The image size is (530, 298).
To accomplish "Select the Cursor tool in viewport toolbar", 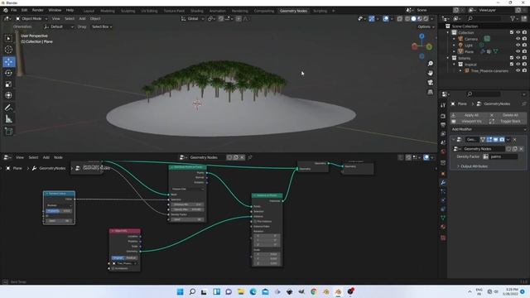I will [8, 50].
